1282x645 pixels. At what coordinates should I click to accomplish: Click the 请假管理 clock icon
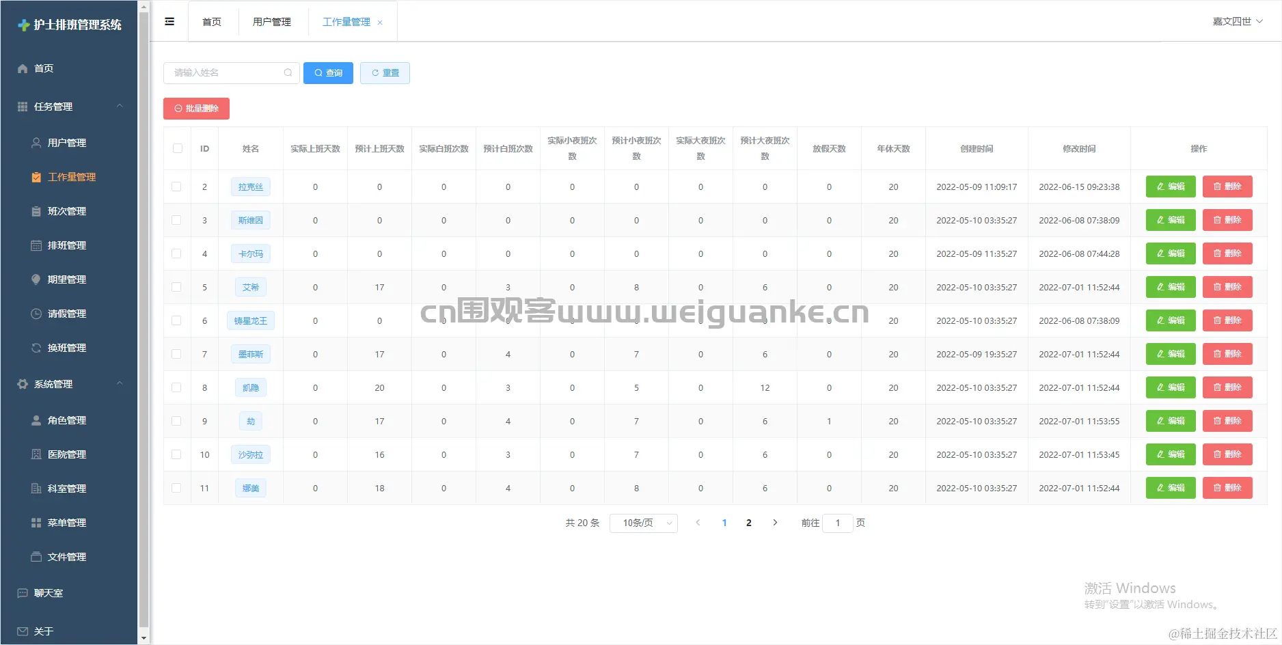tap(36, 314)
